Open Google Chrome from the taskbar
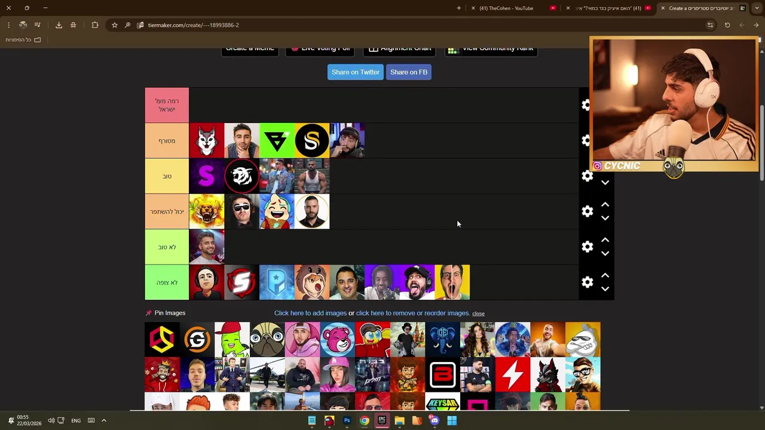Image resolution: width=765 pixels, height=430 pixels. coord(364,420)
